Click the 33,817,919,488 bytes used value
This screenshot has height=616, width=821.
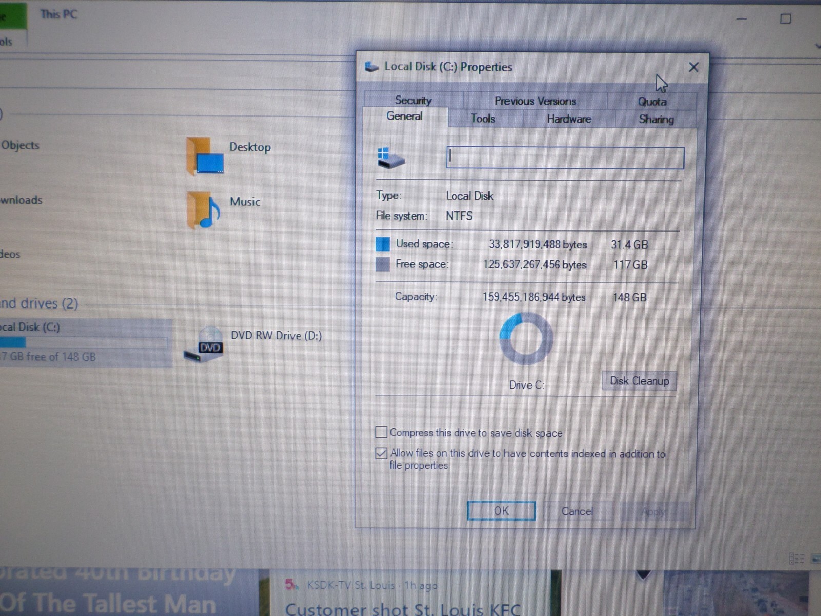pyautogui.click(x=537, y=244)
